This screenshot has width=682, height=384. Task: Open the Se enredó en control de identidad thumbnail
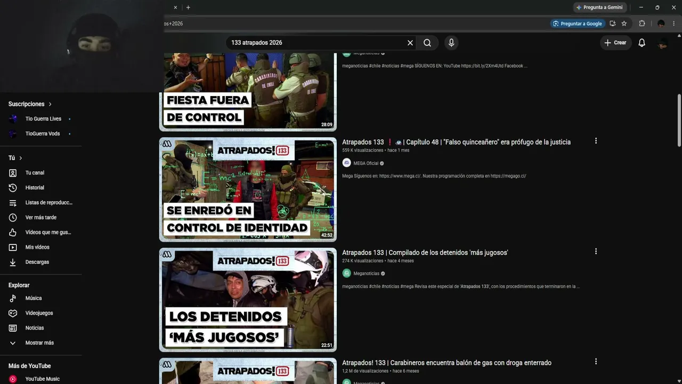(x=248, y=189)
